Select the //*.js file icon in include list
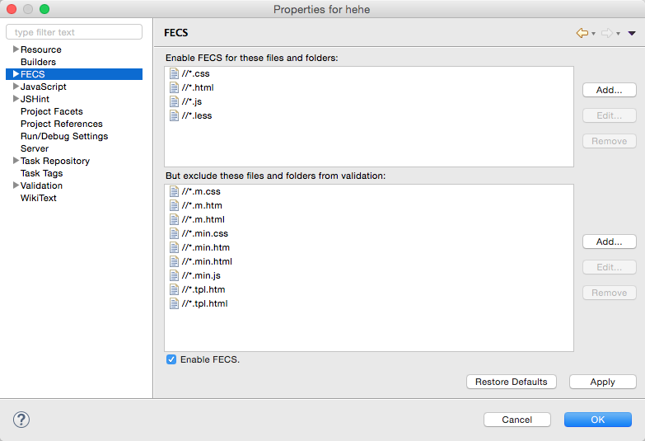This screenshot has height=441, width=645. (x=174, y=101)
